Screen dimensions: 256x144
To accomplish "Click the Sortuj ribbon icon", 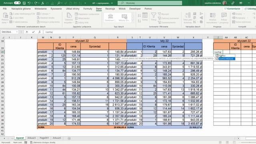I will (x=145, y=17).
